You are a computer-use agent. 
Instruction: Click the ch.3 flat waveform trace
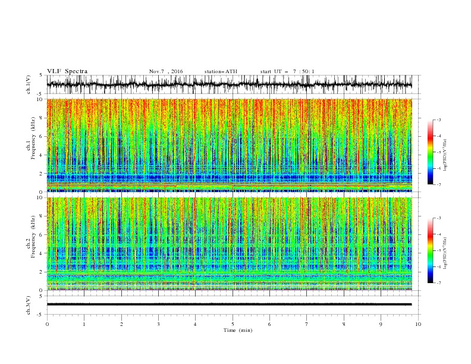coord(229,305)
